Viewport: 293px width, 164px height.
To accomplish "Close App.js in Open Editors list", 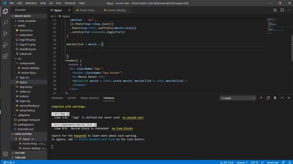I will (16, 139).
